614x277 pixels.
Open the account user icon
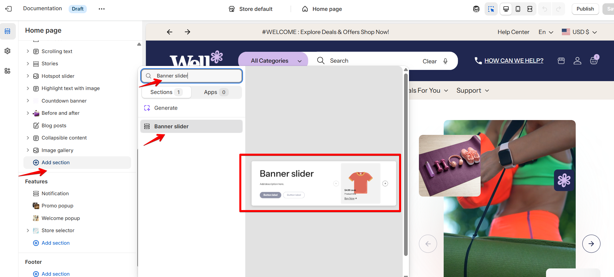[577, 61]
